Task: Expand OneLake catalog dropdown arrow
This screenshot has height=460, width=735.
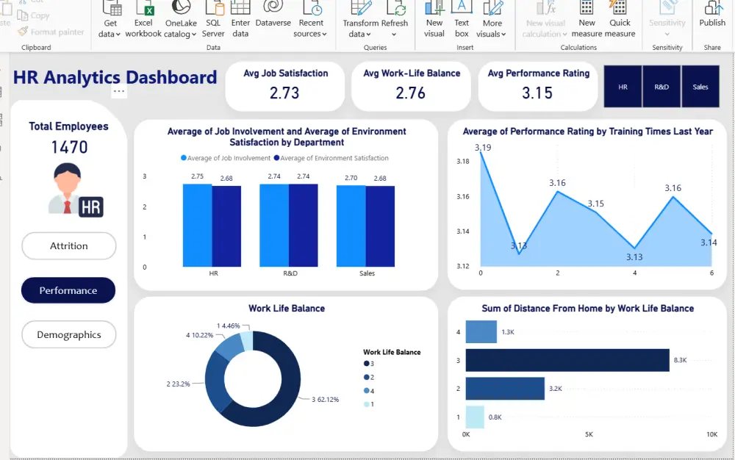Action: (193, 35)
